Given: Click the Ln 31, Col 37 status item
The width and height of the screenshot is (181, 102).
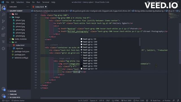Looking at the screenshot, I should (x=83, y=101).
